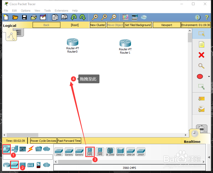The height and width of the screenshot is (173, 213).
Task: Open the Tools menu
Action: [48, 11]
